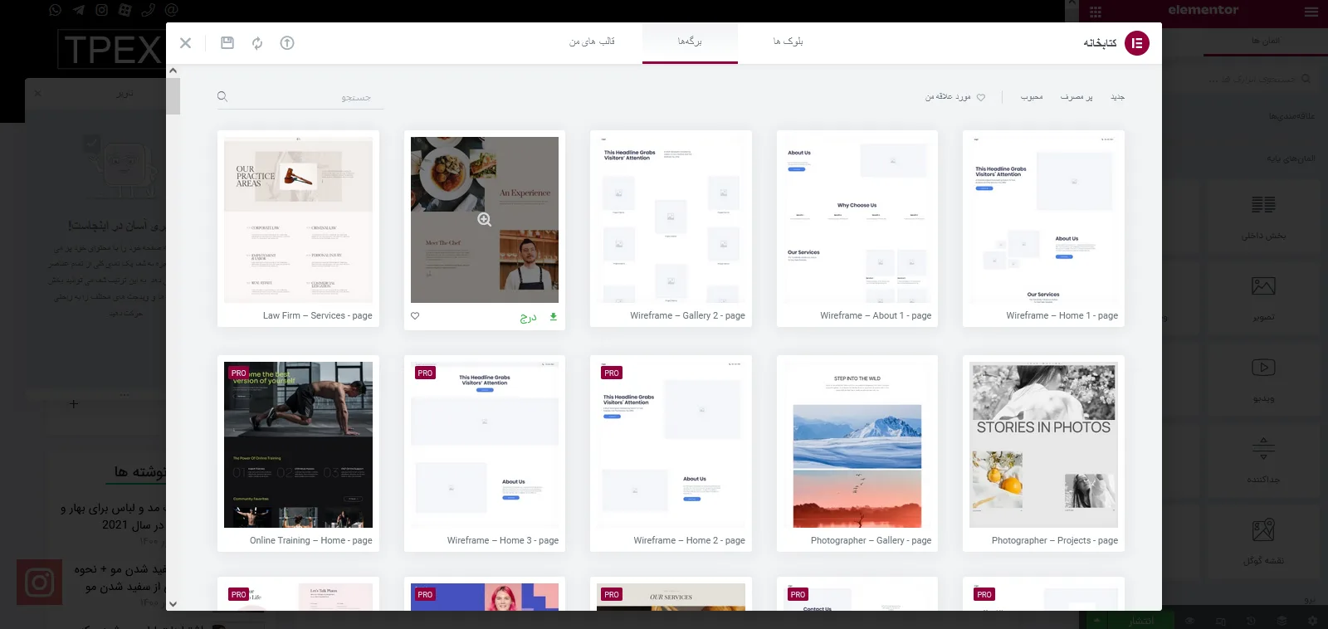1328x629 pixels.
Task: Click the phone icon in site header
Action: click(x=149, y=10)
